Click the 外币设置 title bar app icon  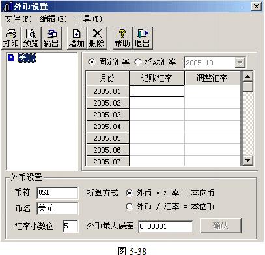[7, 7]
